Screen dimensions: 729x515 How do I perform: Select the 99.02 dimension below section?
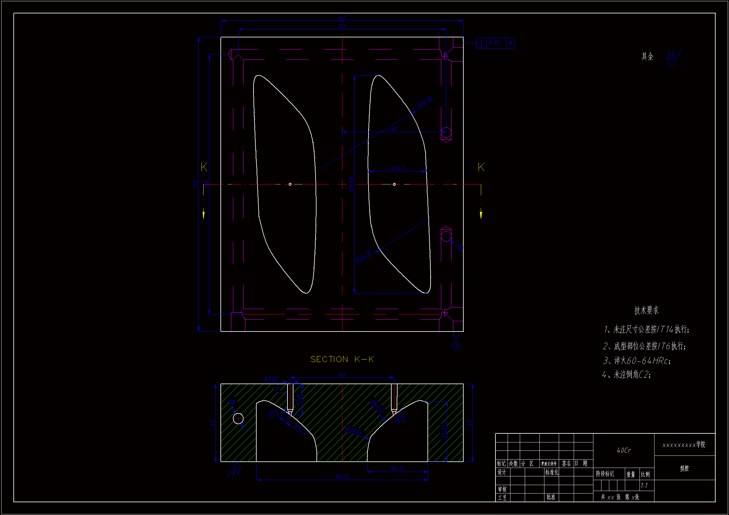click(x=342, y=477)
